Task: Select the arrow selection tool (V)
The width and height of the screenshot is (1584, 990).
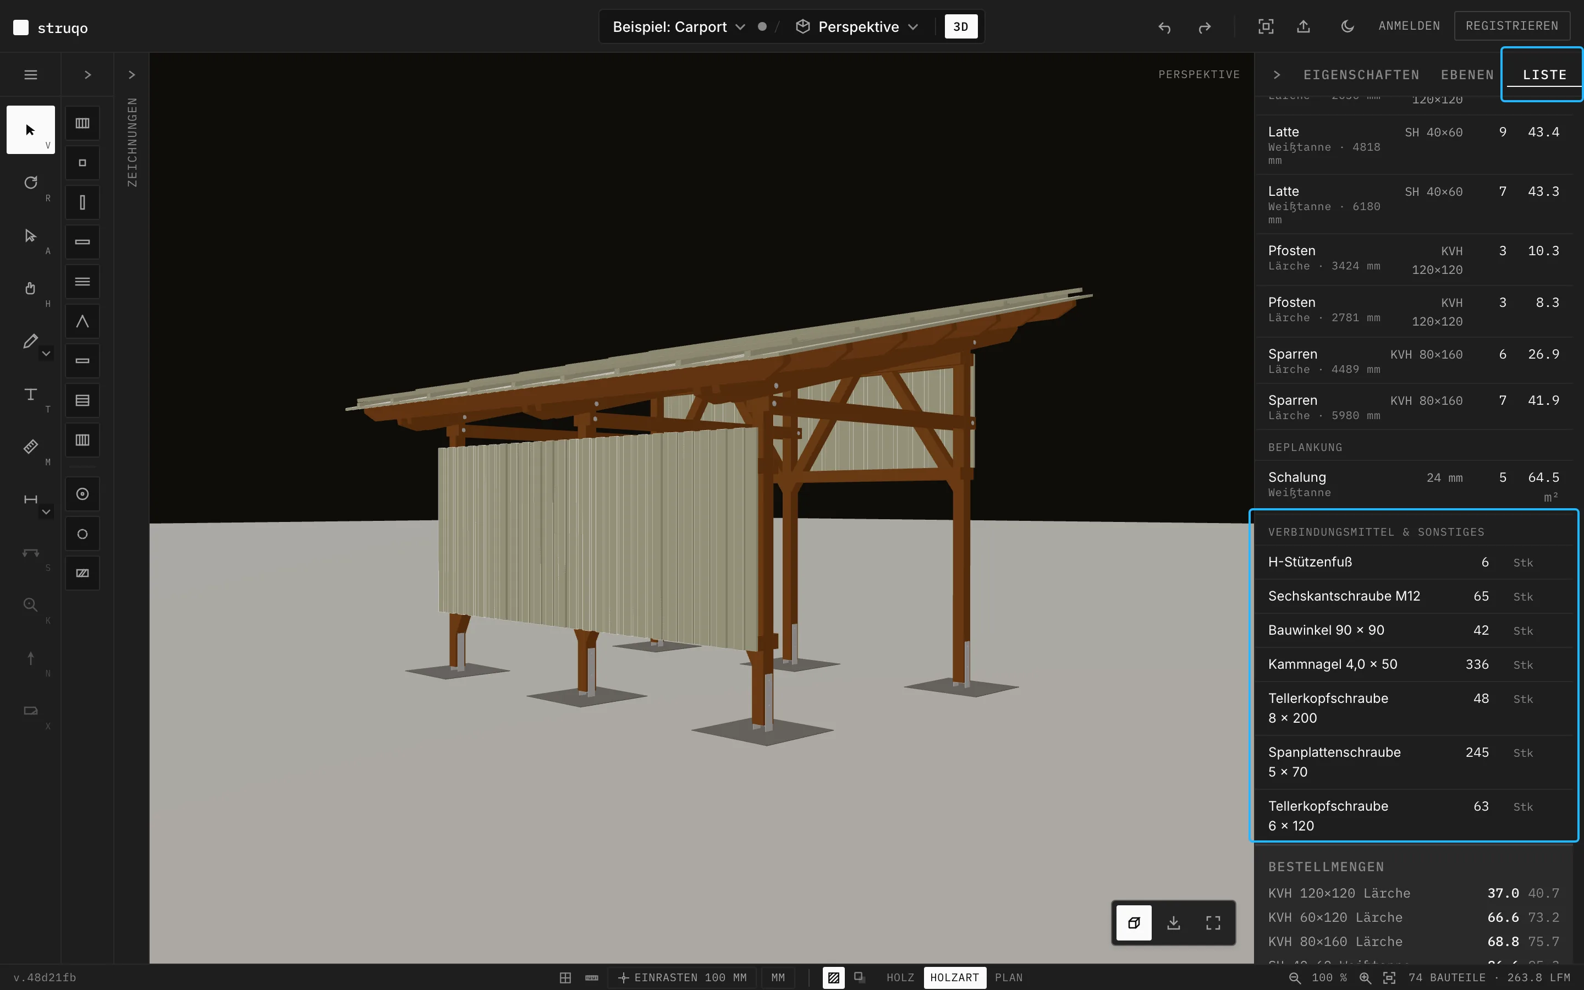Action: (31, 130)
